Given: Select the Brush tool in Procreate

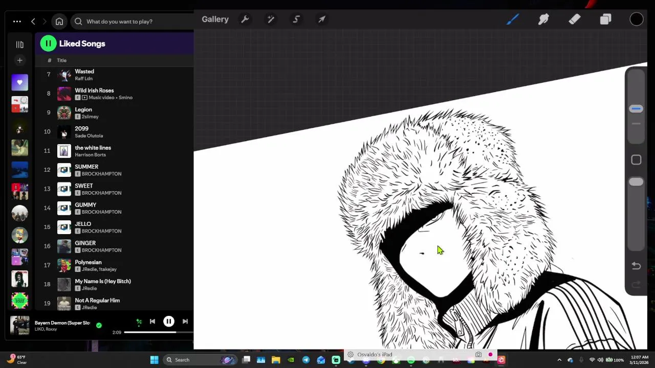Looking at the screenshot, I should click(x=513, y=19).
